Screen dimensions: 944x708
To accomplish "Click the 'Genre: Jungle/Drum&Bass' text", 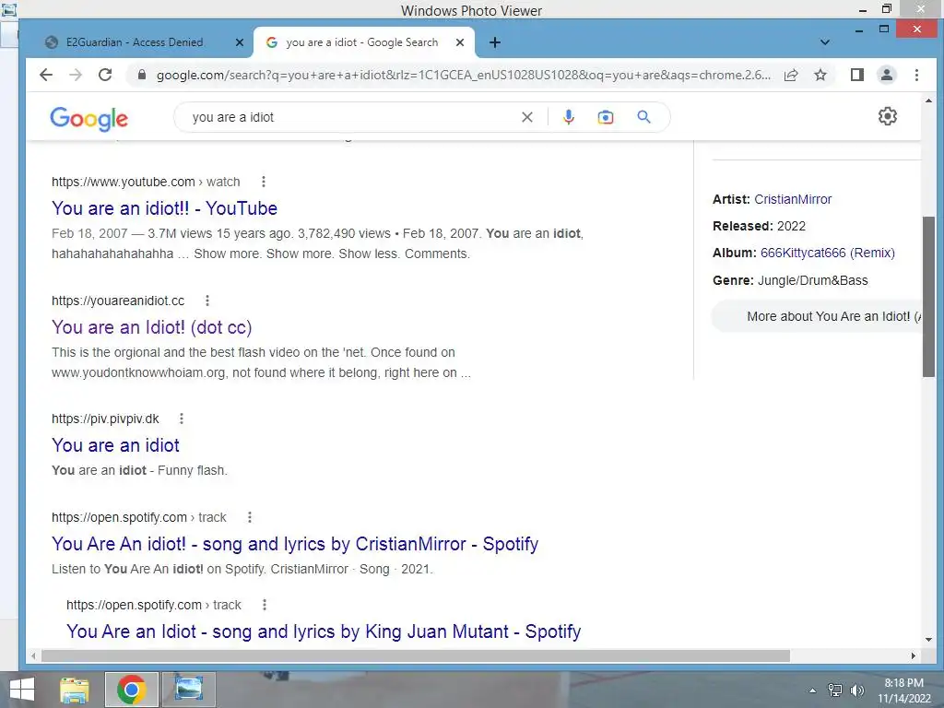I will (790, 280).
